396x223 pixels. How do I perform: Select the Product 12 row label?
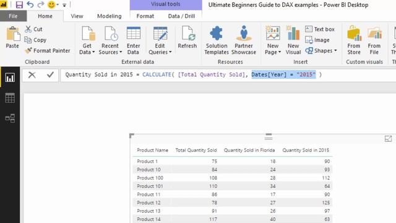[x=148, y=203]
